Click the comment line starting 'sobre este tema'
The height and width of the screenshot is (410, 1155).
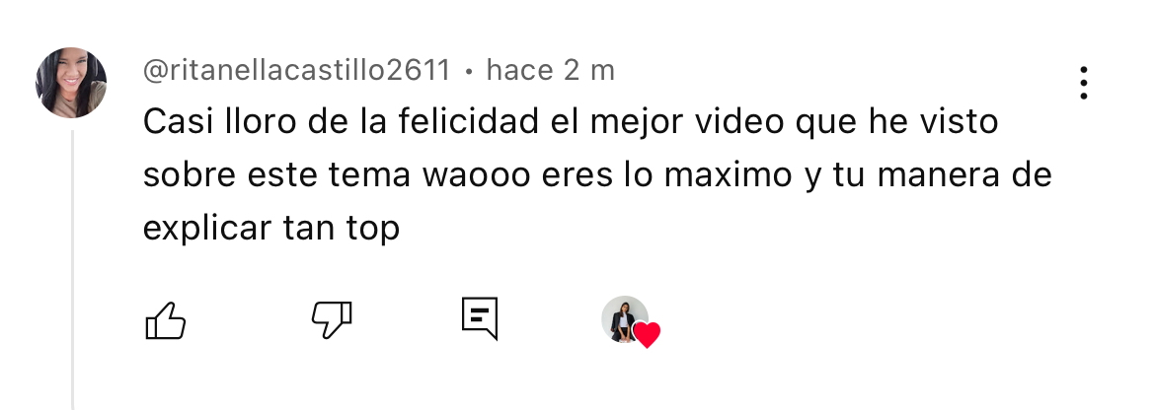pyautogui.click(x=596, y=175)
